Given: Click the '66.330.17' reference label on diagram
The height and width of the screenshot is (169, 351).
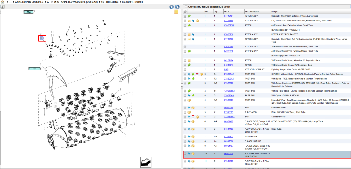Looking at the screenshot, I should (34, 69).
